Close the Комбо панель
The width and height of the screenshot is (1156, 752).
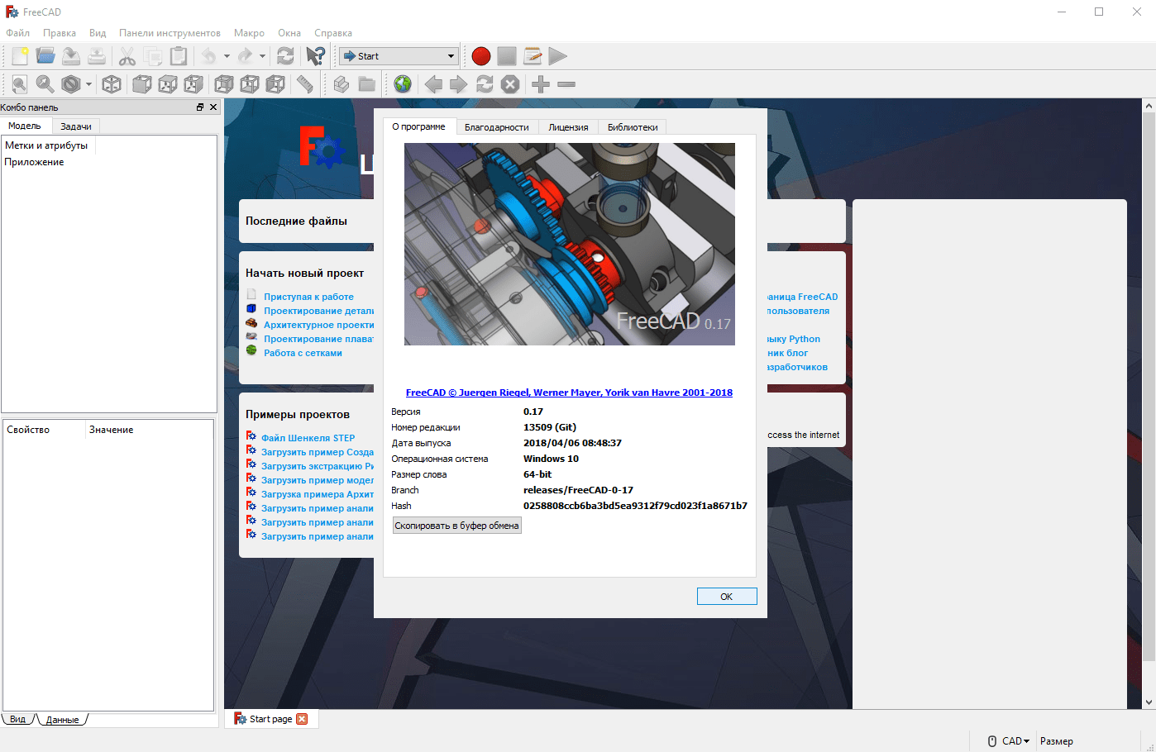tap(213, 107)
